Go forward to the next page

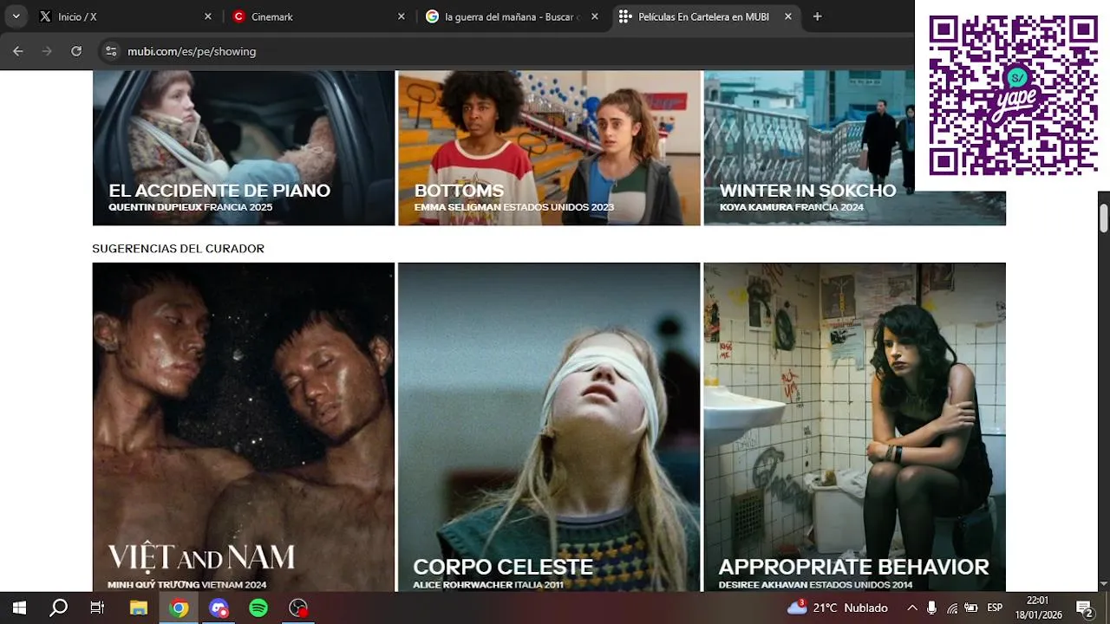click(47, 51)
